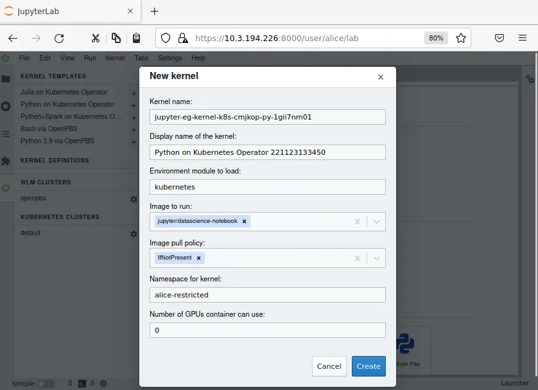Viewport: 538px width, 390px height.
Task: Expand the Image pull policy dropdown
Action: tap(377, 258)
